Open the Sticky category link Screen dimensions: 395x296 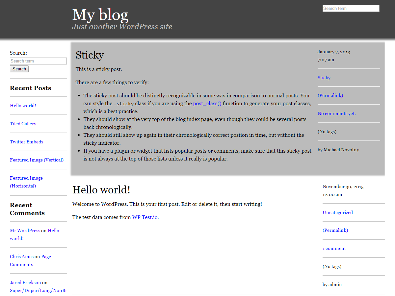(x=324, y=78)
